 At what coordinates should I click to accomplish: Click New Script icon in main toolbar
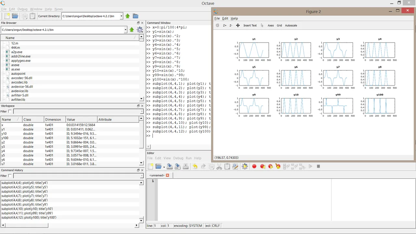[x=6, y=16]
